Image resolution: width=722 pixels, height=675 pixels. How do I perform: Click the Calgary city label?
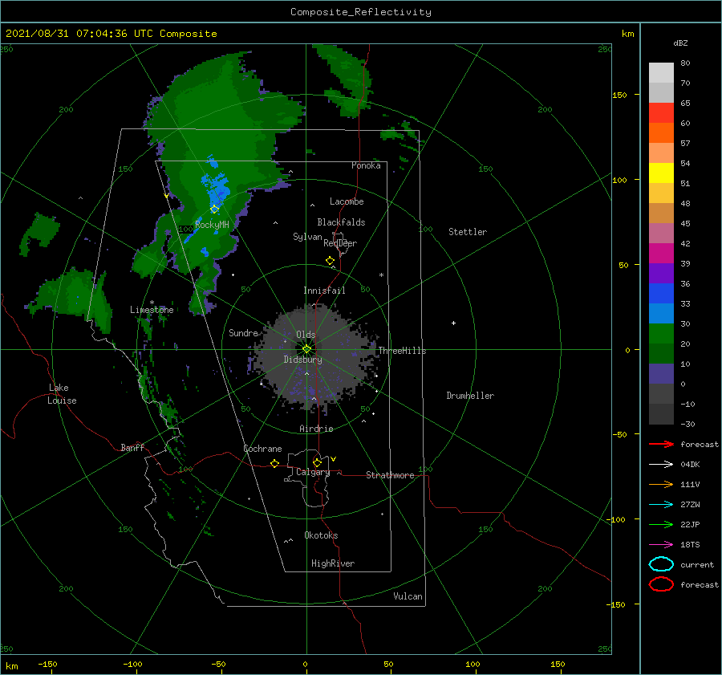pyautogui.click(x=313, y=472)
